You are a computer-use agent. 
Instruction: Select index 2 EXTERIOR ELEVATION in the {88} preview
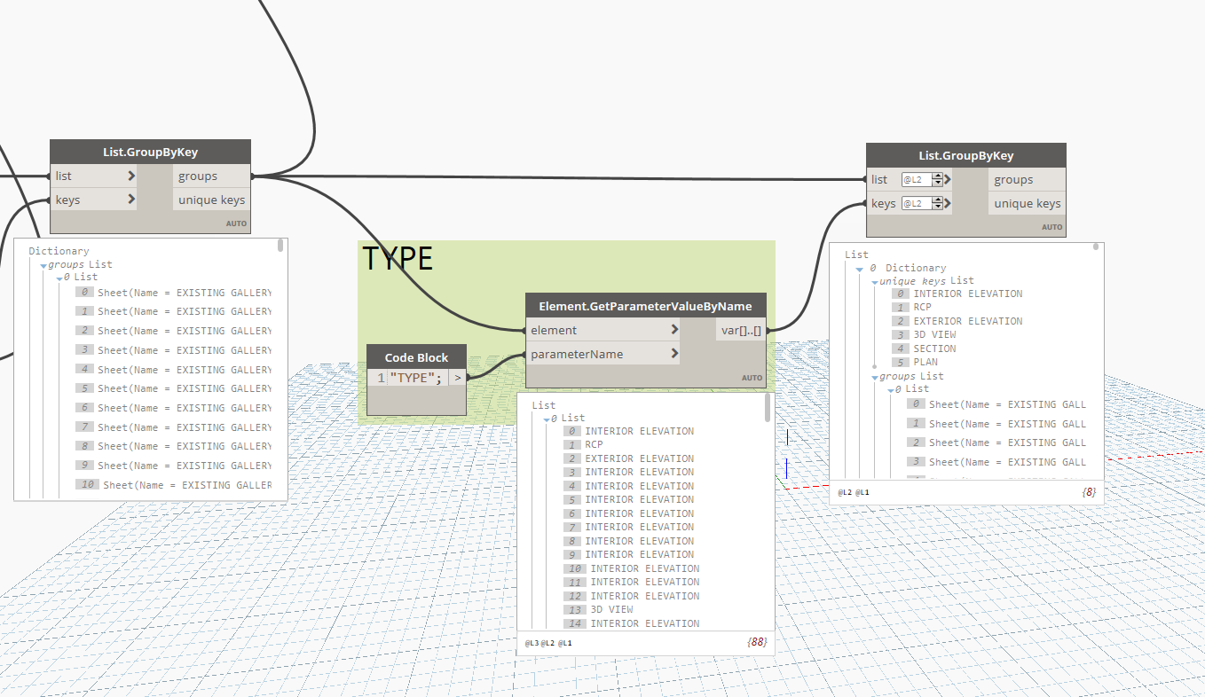tap(628, 458)
